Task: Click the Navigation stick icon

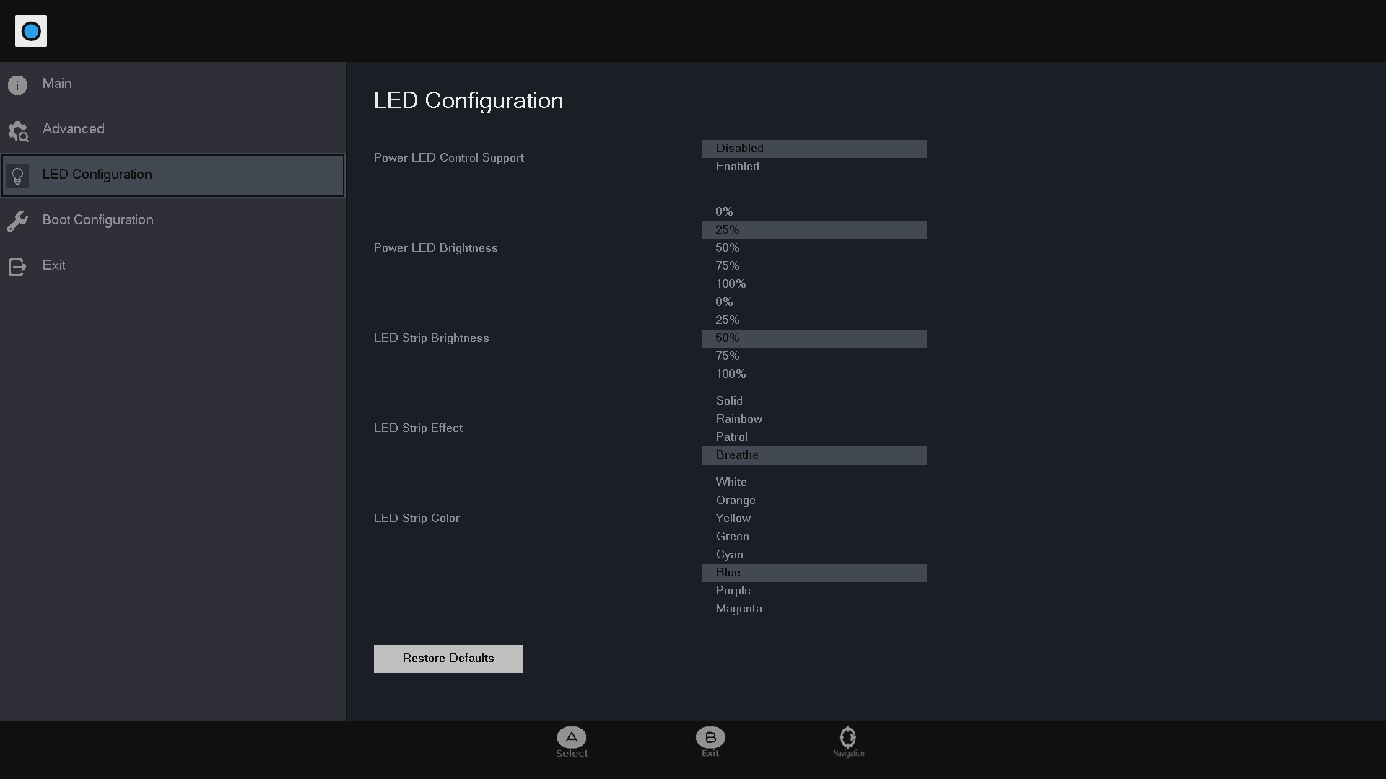Action: coord(848,737)
